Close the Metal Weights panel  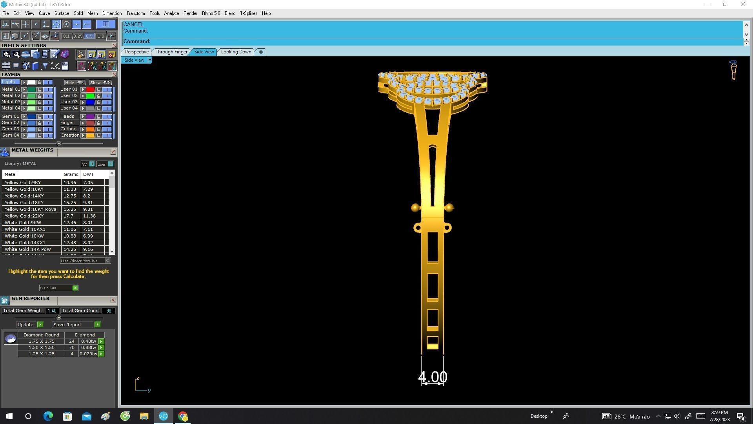(x=113, y=152)
